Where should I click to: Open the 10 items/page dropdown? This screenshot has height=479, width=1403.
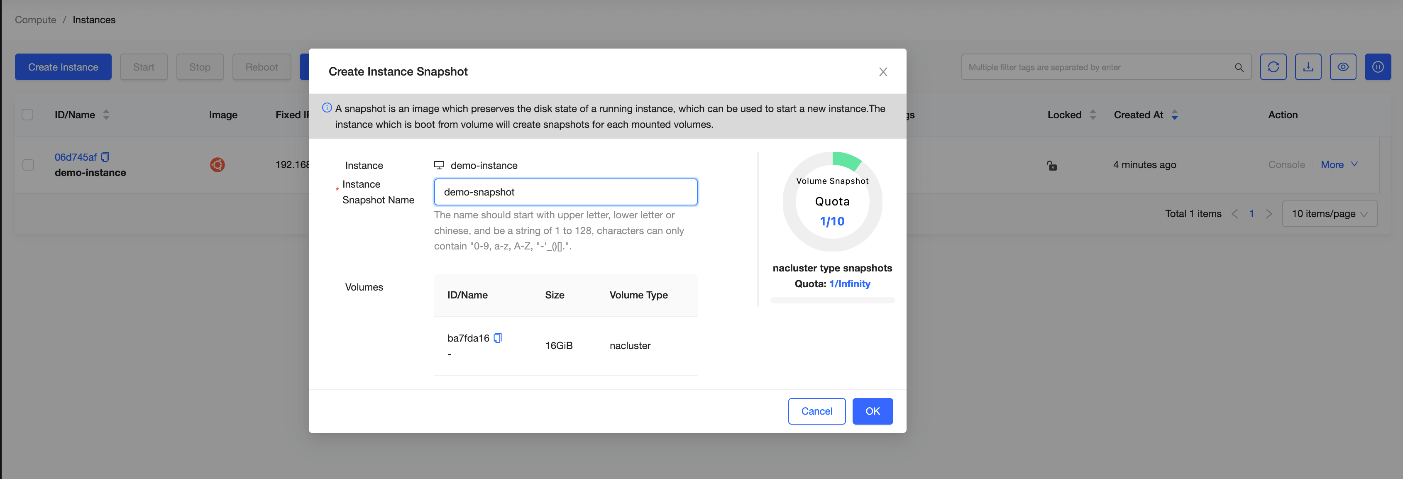point(1329,214)
